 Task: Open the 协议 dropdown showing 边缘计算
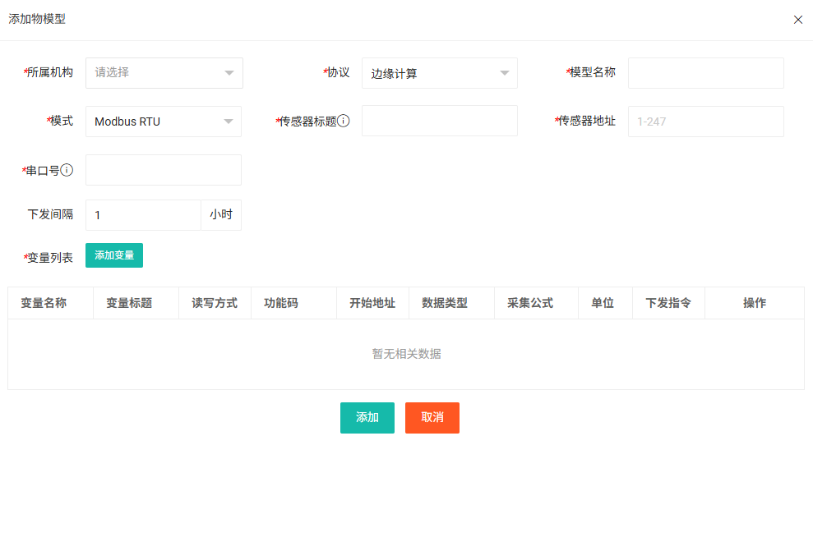pos(440,73)
